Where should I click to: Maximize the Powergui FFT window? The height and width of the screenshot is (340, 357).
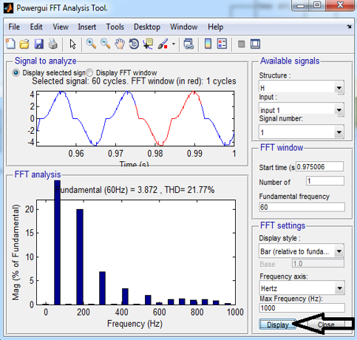click(317, 5)
